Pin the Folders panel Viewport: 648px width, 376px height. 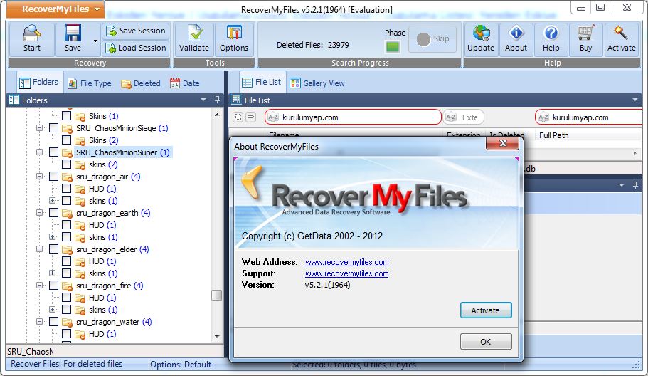point(217,100)
